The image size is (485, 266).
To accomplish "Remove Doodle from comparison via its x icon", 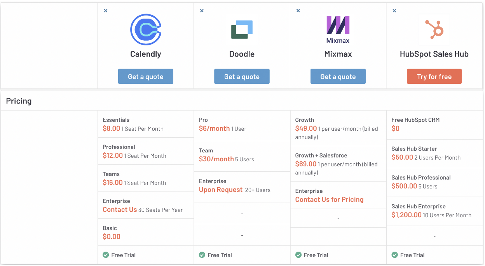I will point(202,11).
